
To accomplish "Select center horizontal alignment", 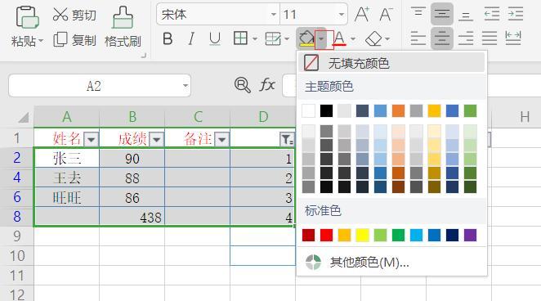I will point(441,38).
